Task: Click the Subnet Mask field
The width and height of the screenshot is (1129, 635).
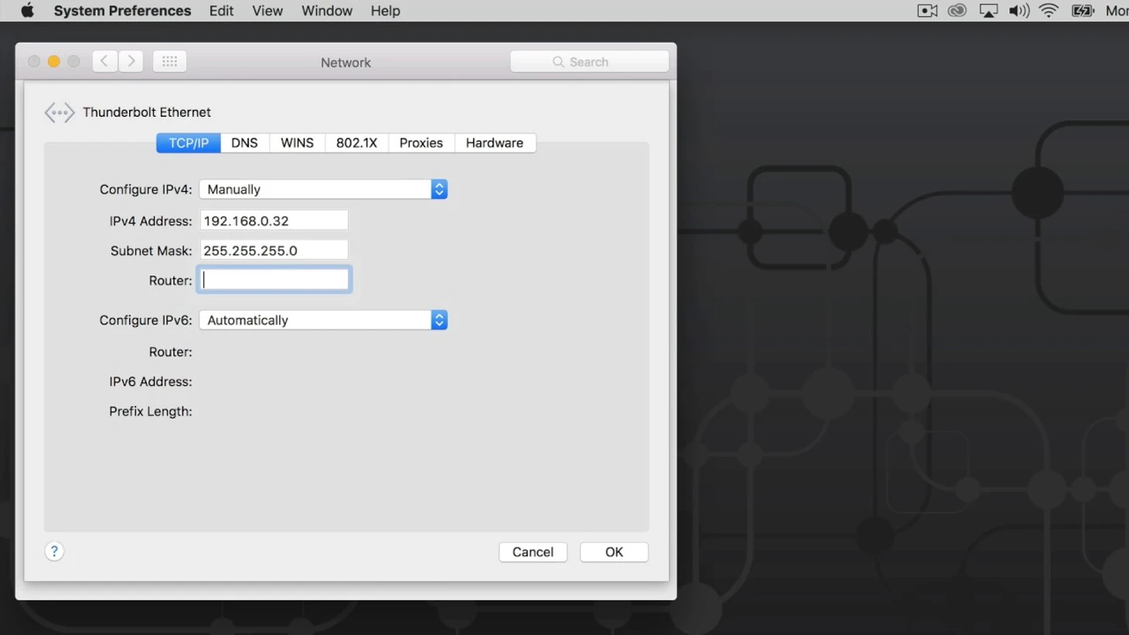Action: click(x=274, y=251)
